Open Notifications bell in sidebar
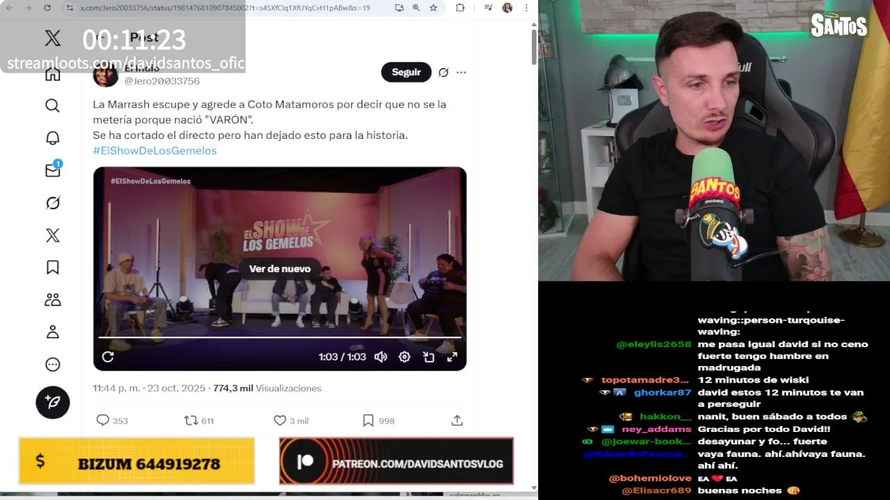The height and width of the screenshot is (500, 890). [x=52, y=138]
